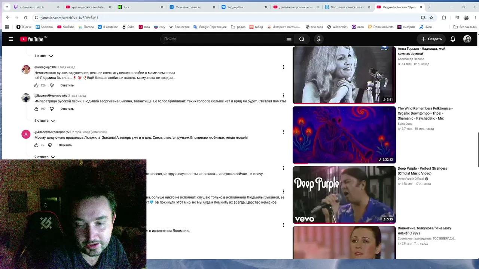The image size is (479, 269).
Task: Open options menu for @ВасилийНовиков-р6у comment
Action: click(283, 95)
